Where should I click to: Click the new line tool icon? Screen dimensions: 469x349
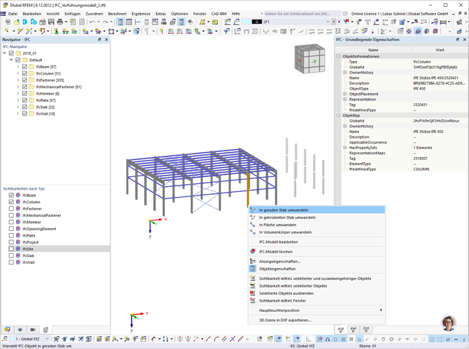[x=20, y=31]
